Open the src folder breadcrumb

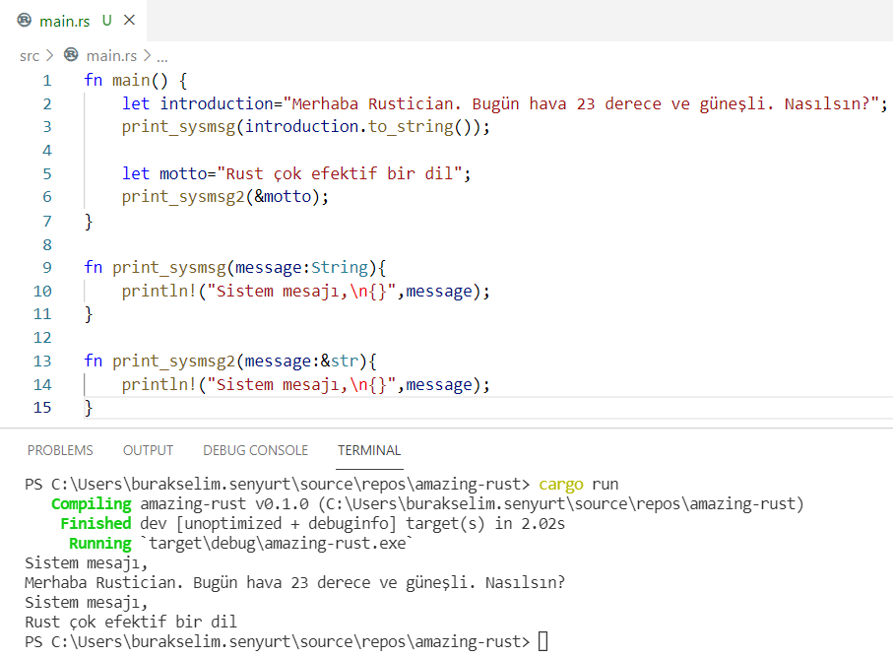click(x=30, y=55)
